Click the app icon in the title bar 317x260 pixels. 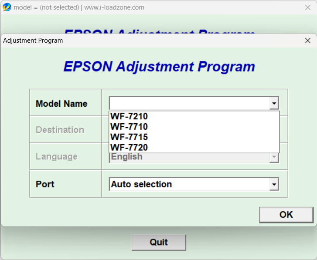[7, 7]
